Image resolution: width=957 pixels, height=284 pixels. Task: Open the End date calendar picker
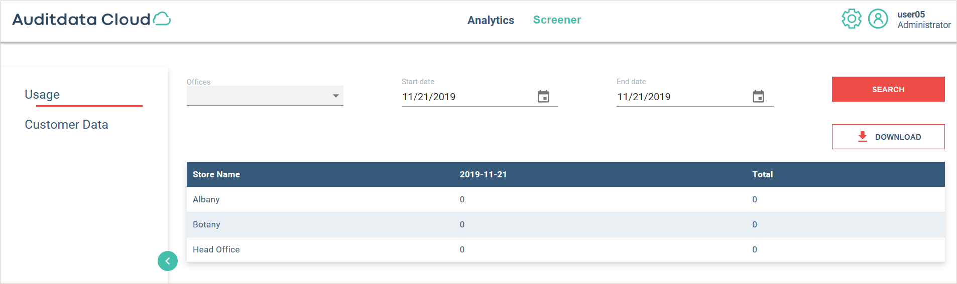pos(758,96)
